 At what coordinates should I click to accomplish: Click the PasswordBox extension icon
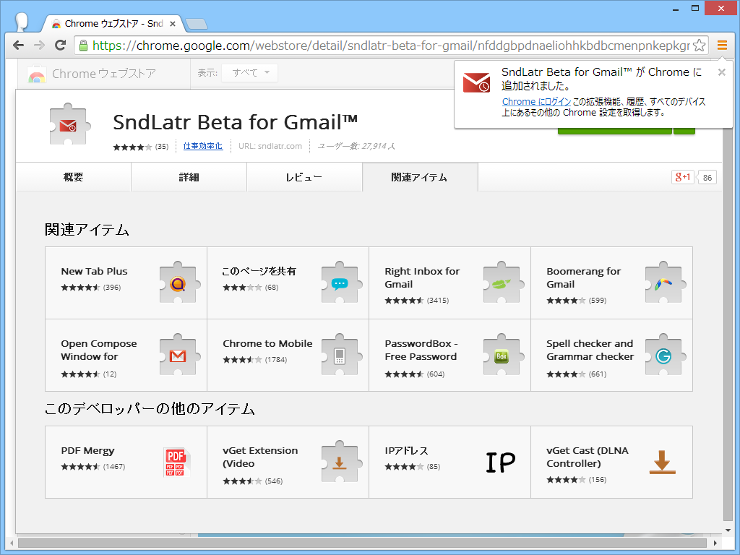[x=502, y=356]
